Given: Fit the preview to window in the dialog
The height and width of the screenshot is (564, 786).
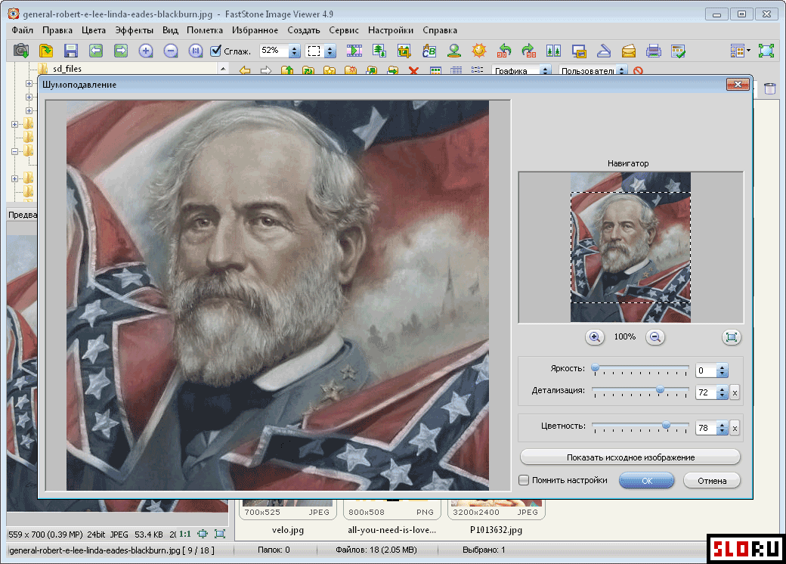Looking at the screenshot, I should [x=732, y=337].
